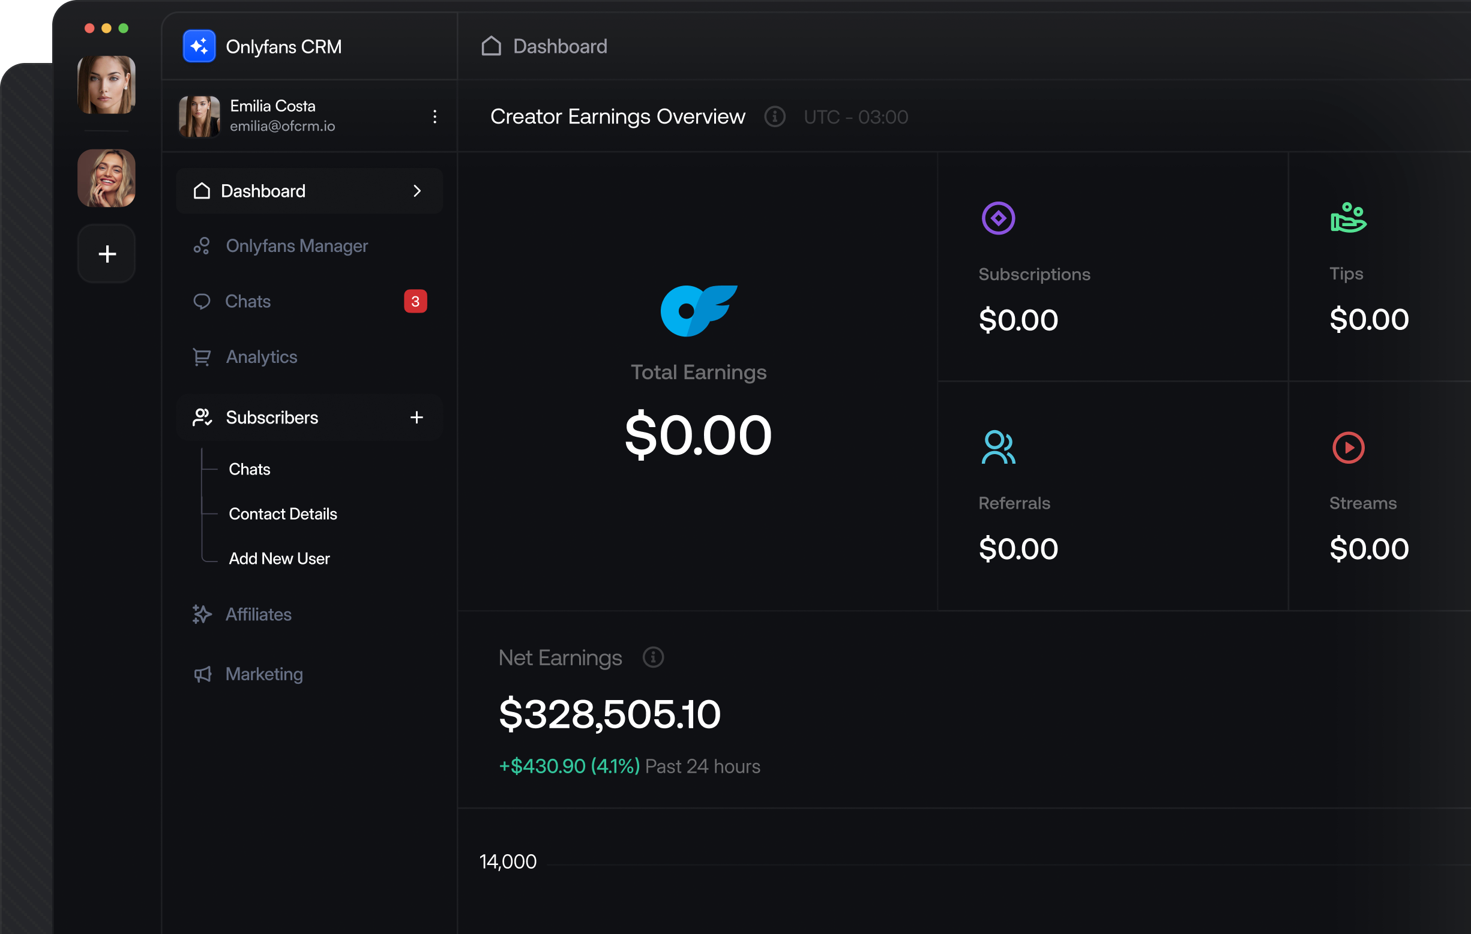This screenshot has height=934, width=1471.
Task: Toggle the Subscribers submenu plus icon
Action: (417, 418)
